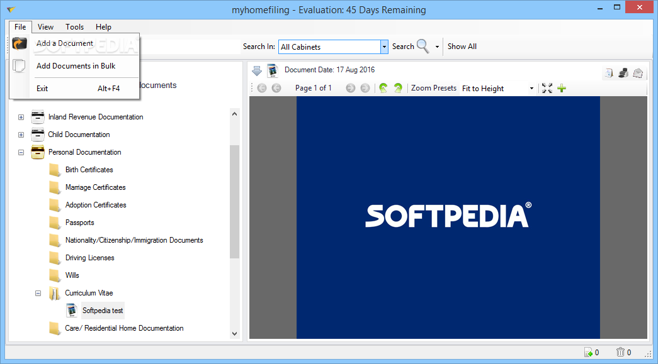Expand Inland Revenue Documentation cabinet
The width and height of the screenshot is (658, 364).
pyautogui.click(x=21, y=118)
